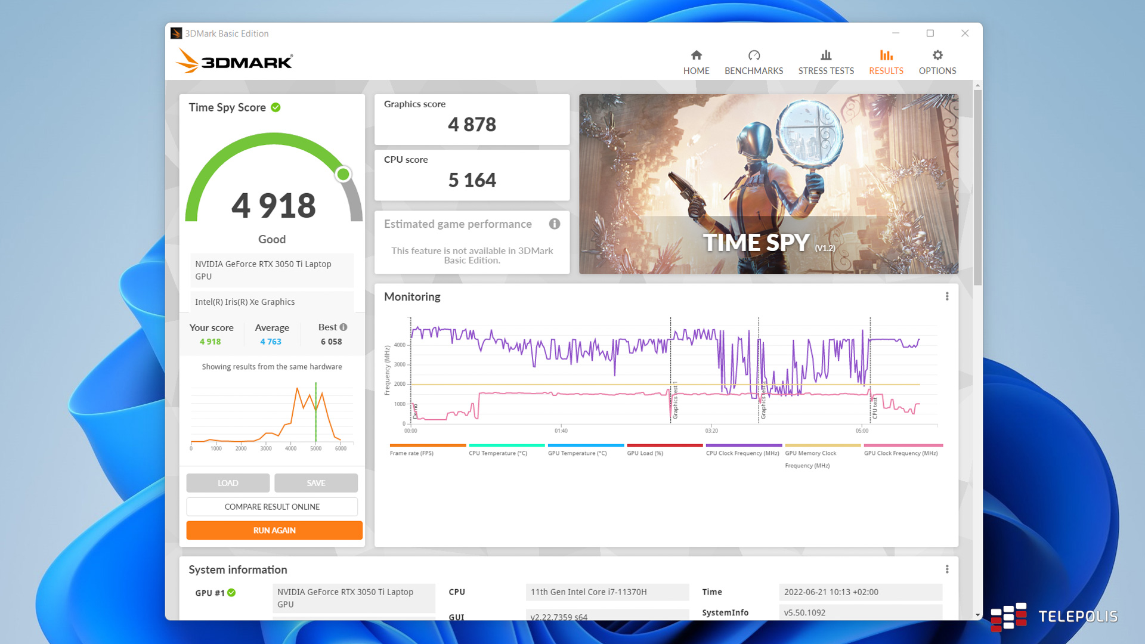The image size is (1145, 644).
Task: Open Stress Tests bar chart icon
Action: point(826,55)
